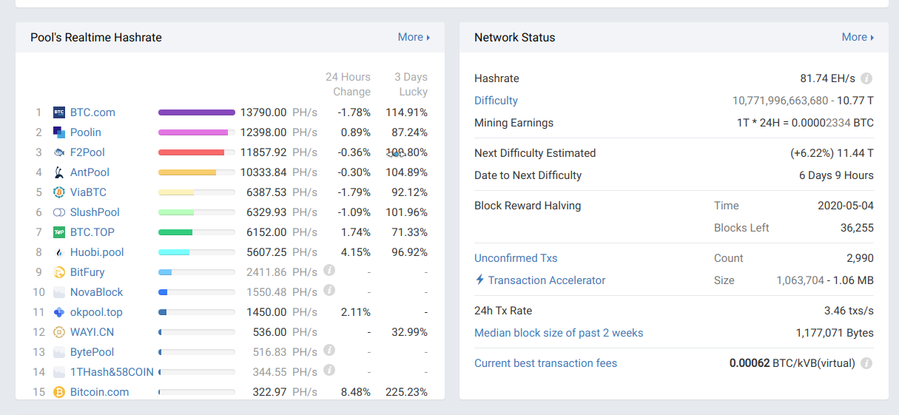Click the 3.46 txs/s rate value
This screenshot has height=415, width=899.
[x=849, y=311]
